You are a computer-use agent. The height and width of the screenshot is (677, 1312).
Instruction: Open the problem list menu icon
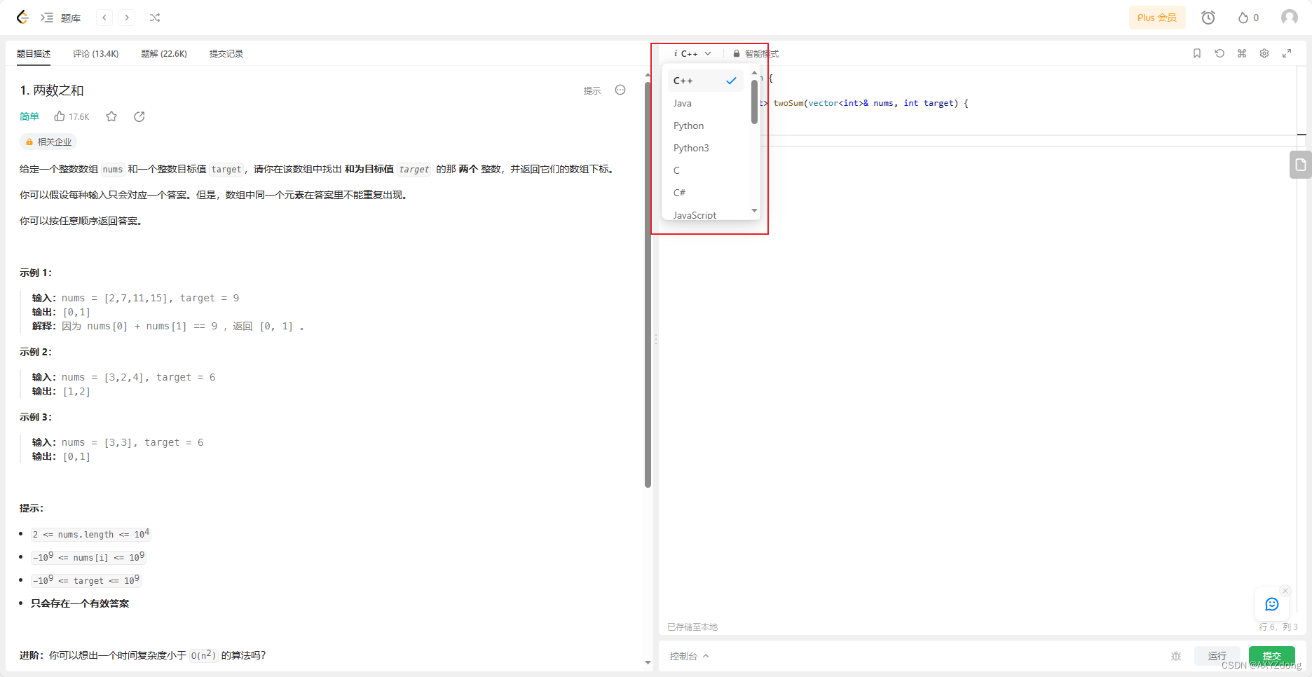[x=47, y=18]
